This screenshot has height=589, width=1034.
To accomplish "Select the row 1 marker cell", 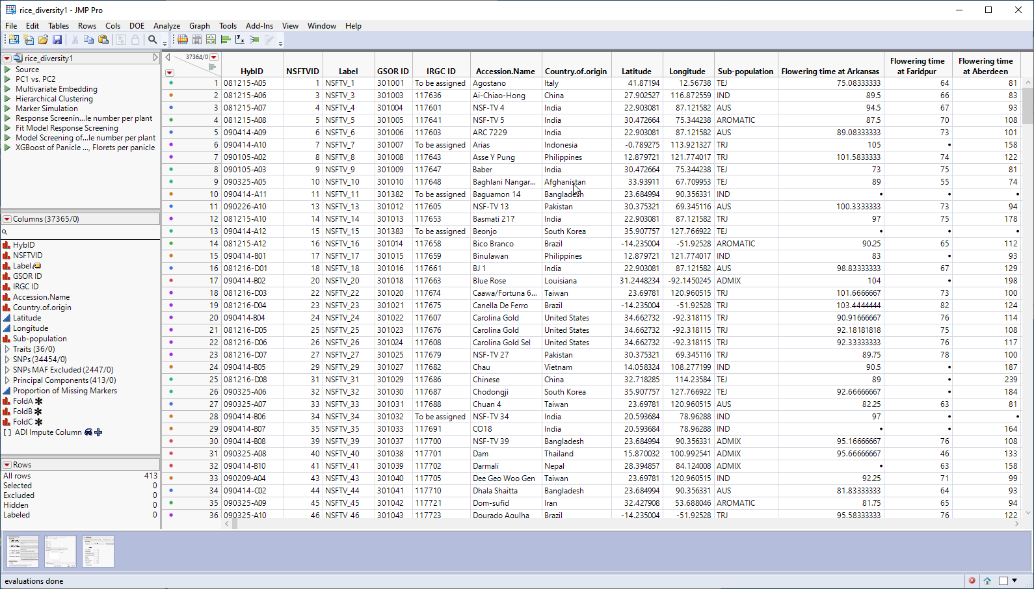I will pyautogui.click(x=171, y=83).
